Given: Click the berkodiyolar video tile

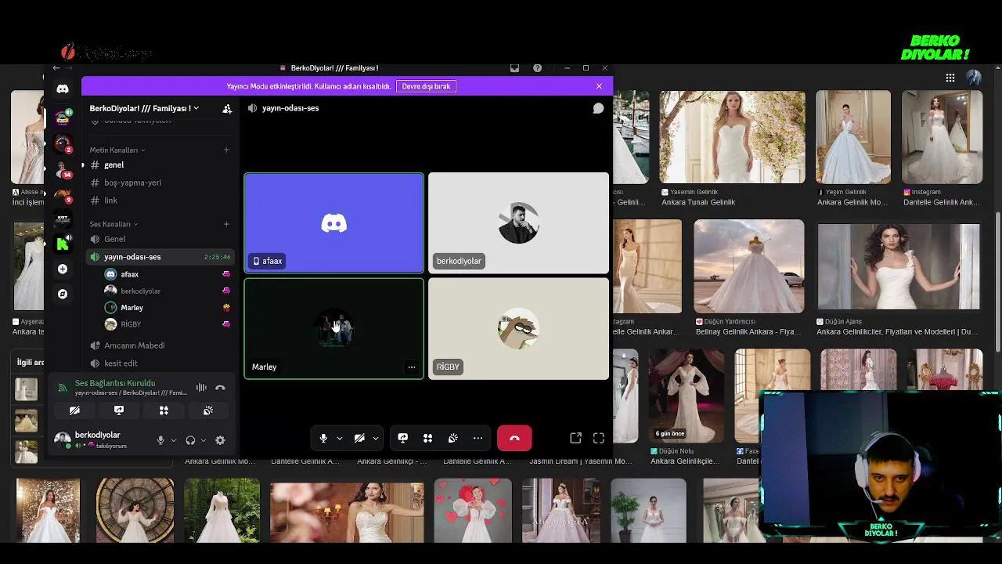Looking at the screenshot, I should [518, 223].
